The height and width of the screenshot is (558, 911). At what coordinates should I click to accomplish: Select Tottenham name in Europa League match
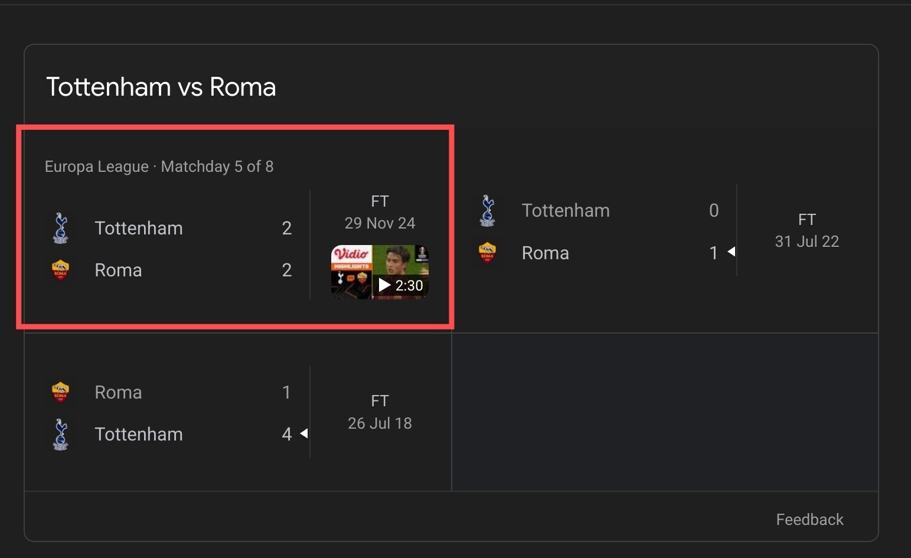[139, 229]
